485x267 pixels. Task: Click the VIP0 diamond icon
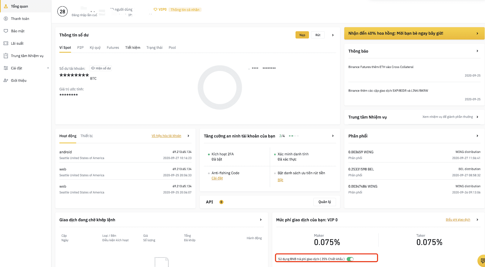(x=156, y=9)
